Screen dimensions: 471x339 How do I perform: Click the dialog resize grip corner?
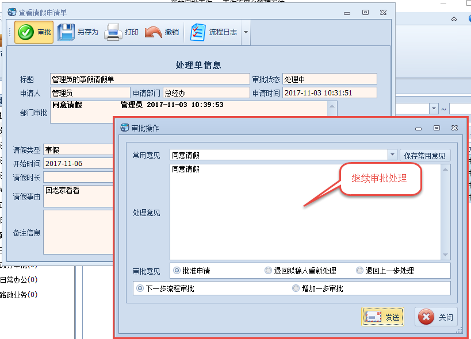tap(459, 330)
